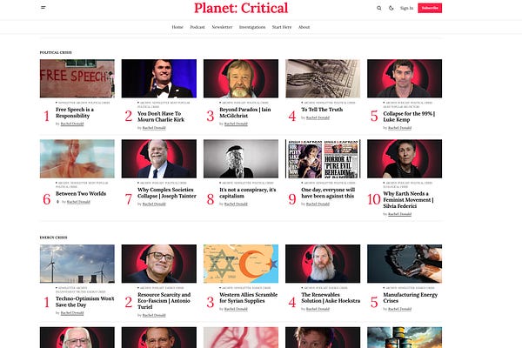Click the Sign In link
This screenshot has width=522, height=348.
point(406,8)
